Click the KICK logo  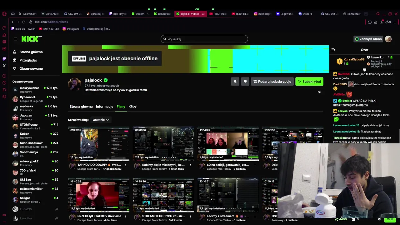click(x=32, y=39)
